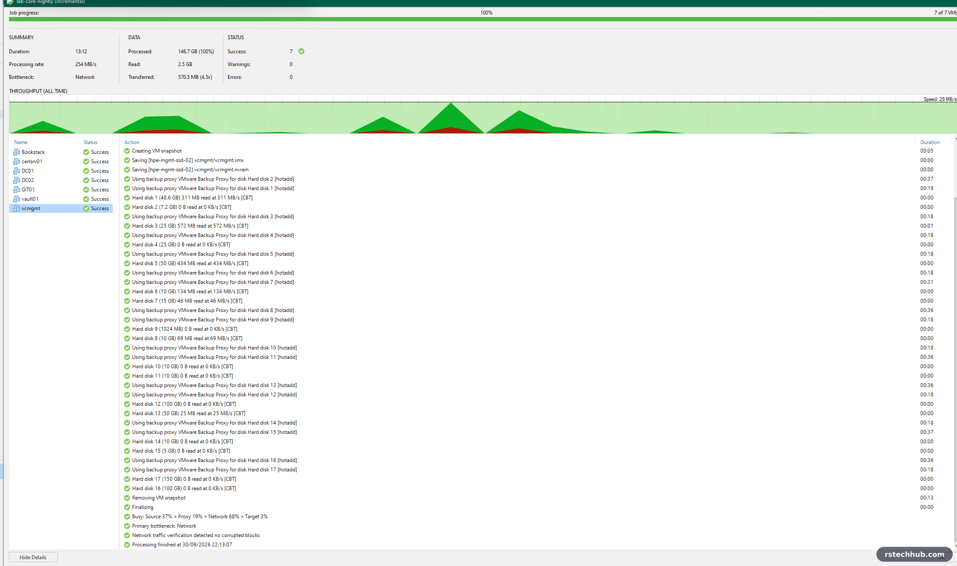Sort VM list by Status column

[x=90, y=142]
